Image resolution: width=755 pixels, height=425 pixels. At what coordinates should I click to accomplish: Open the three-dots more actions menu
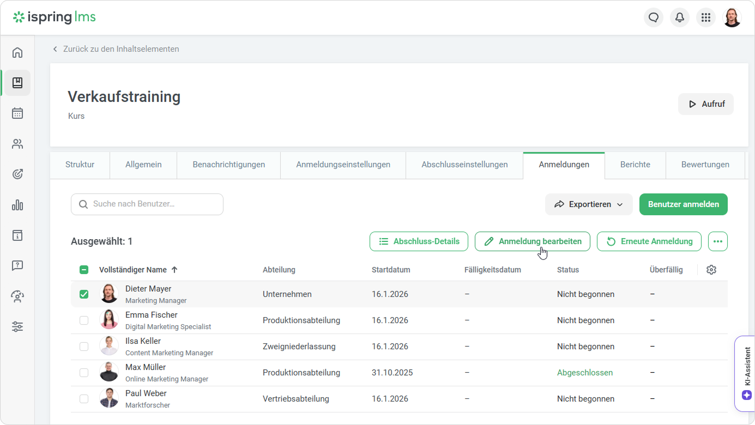tap(717, 241)
